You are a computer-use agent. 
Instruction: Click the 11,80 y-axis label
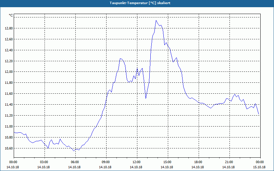9,83
